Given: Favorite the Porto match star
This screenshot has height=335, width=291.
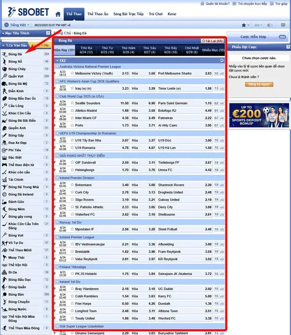Looking at the screenshot, I should tap(72, 125).
